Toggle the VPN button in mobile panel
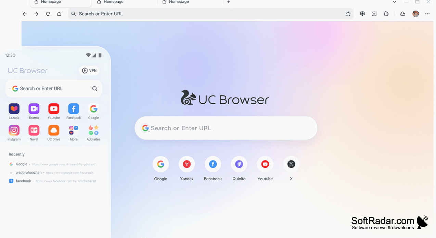436x238 pixels. tap(89, 71)
